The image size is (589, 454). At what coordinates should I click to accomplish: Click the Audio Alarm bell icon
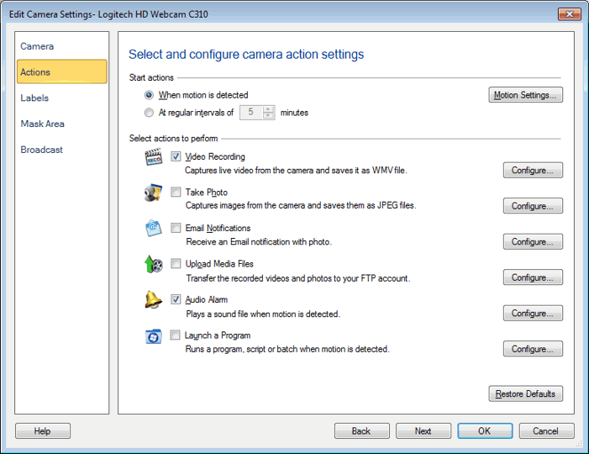click(x=153, y=299)
